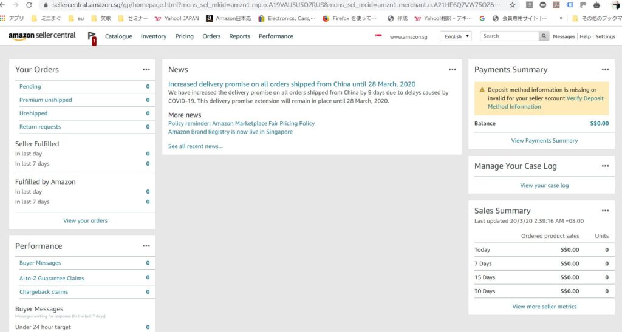Focus the Search input field
The image size is (622, 332).
pos(509,36)
